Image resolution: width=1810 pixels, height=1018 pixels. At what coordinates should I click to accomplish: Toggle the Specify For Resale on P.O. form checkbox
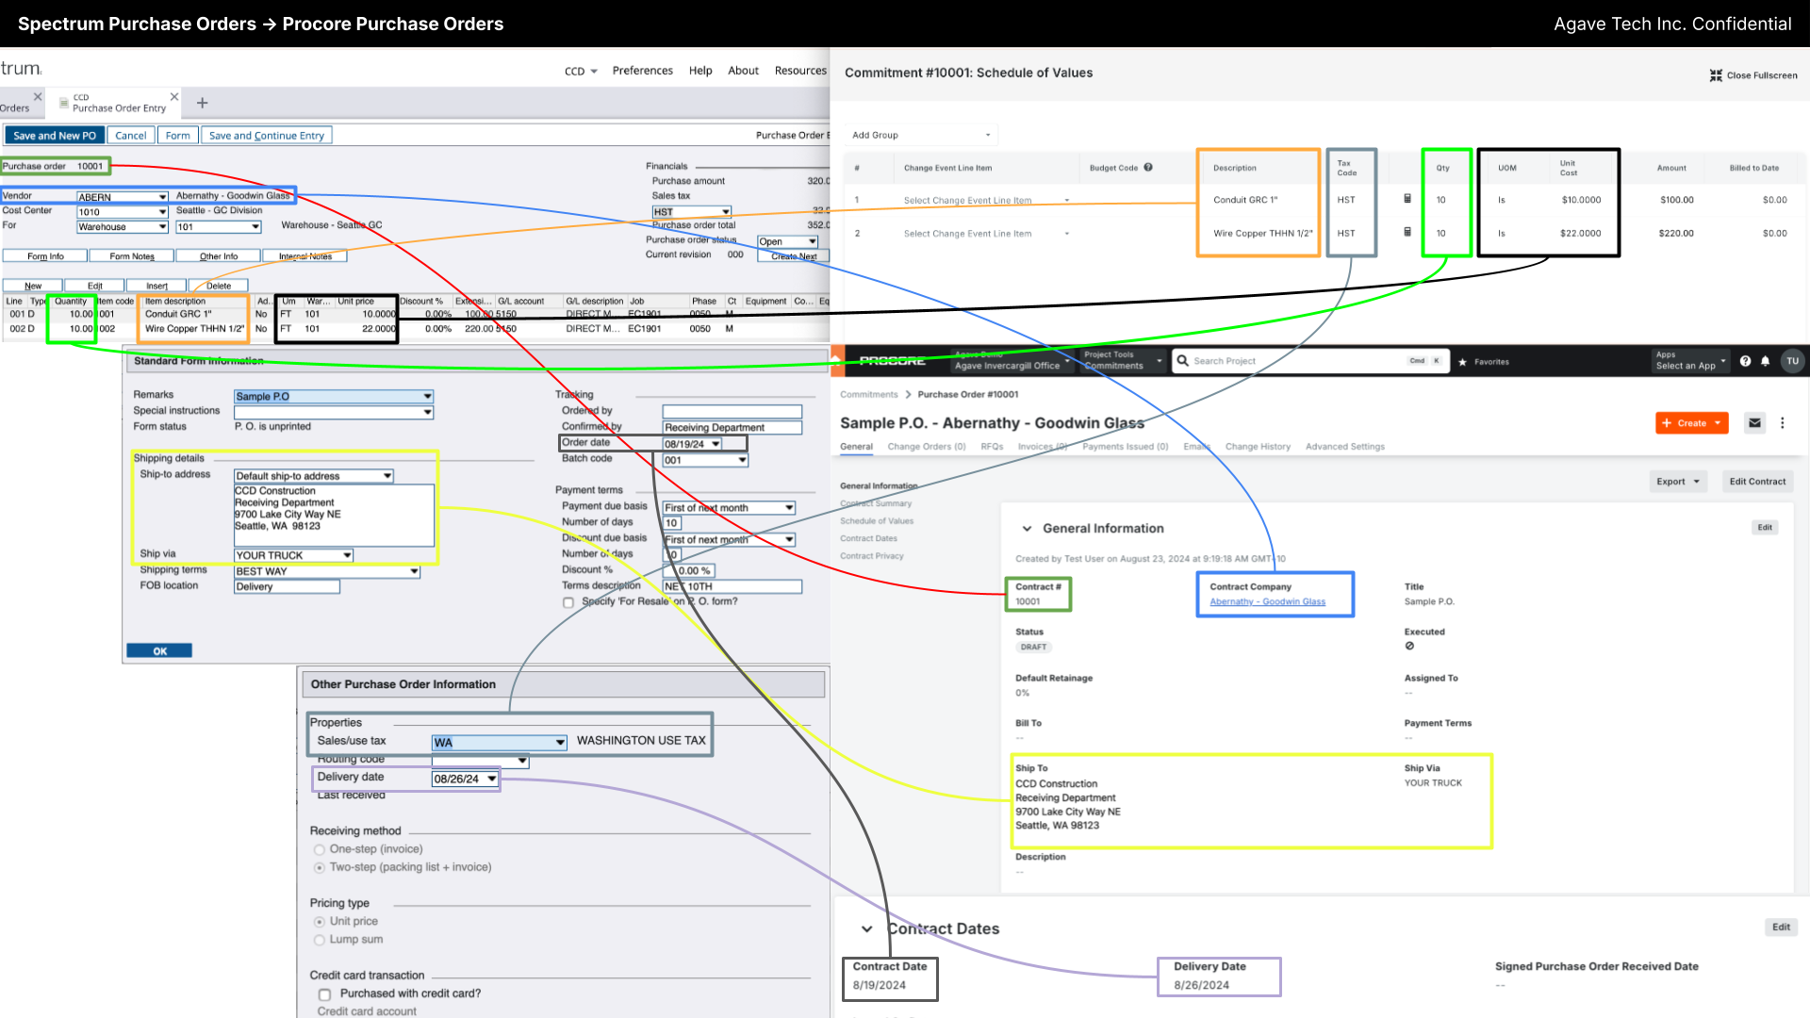click(567, 601)
